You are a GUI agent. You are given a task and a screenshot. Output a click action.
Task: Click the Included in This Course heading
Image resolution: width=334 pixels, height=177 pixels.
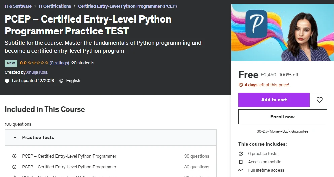pyautogui.click(x=45, y=109)
